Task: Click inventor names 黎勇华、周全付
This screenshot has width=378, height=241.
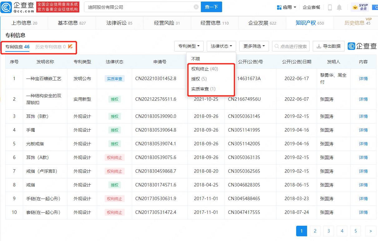Action: 333,79
